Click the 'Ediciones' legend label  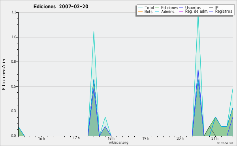coord(169,7)
